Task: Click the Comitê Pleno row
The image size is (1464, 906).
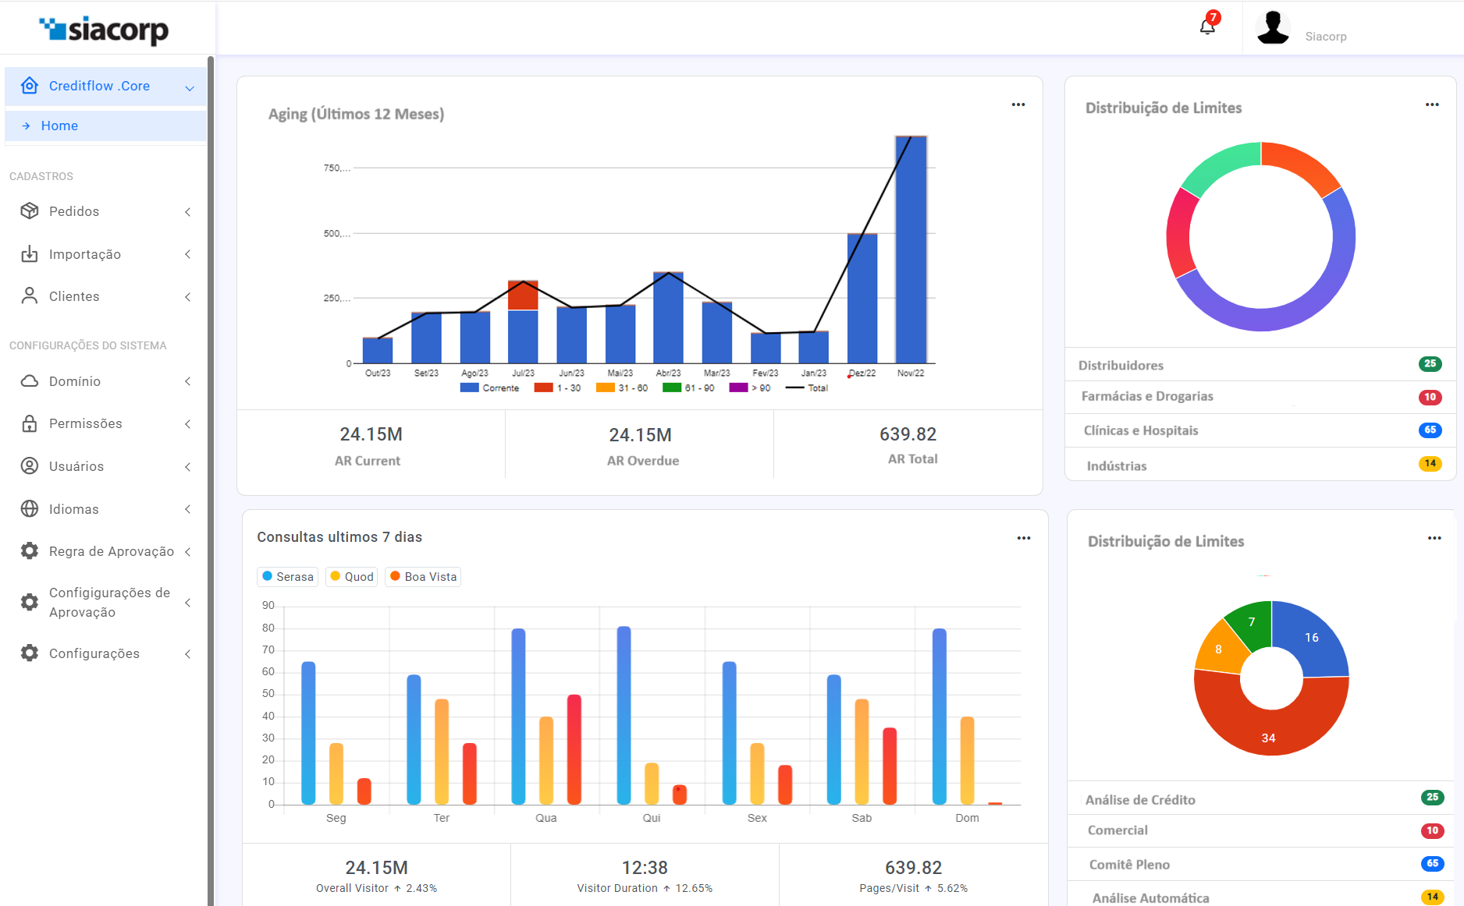Action: [1260, 864]
